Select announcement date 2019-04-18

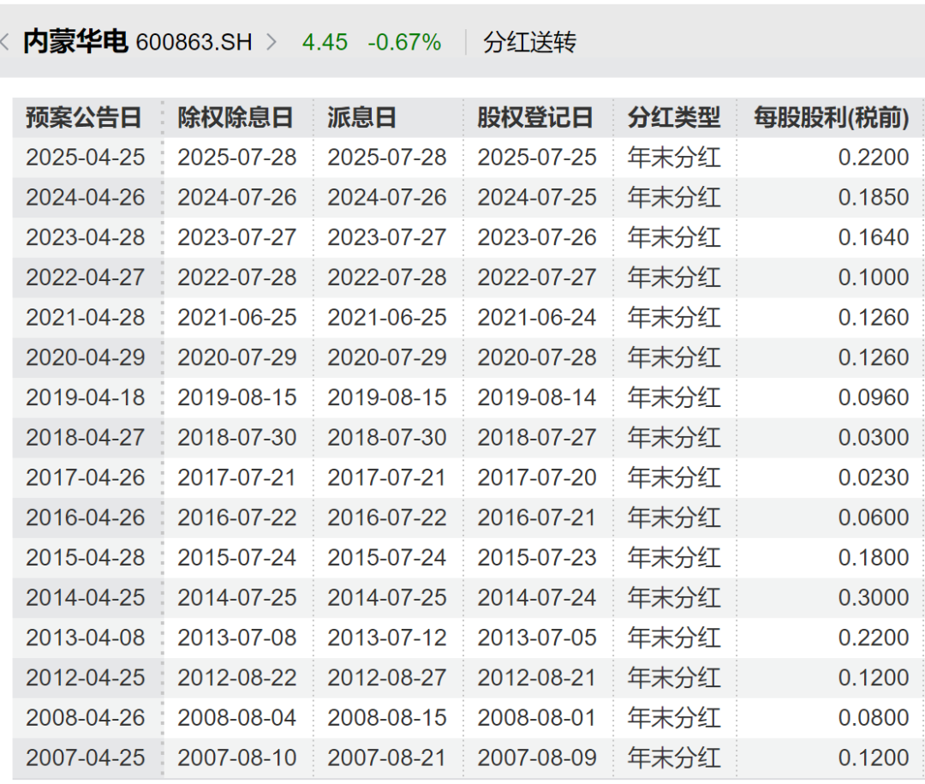pyautogui.click(x=86, y=398)
